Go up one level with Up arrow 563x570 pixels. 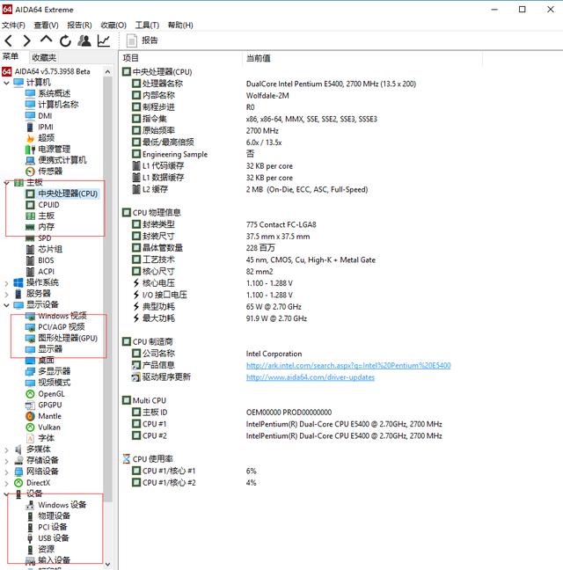tap(46, 40)
